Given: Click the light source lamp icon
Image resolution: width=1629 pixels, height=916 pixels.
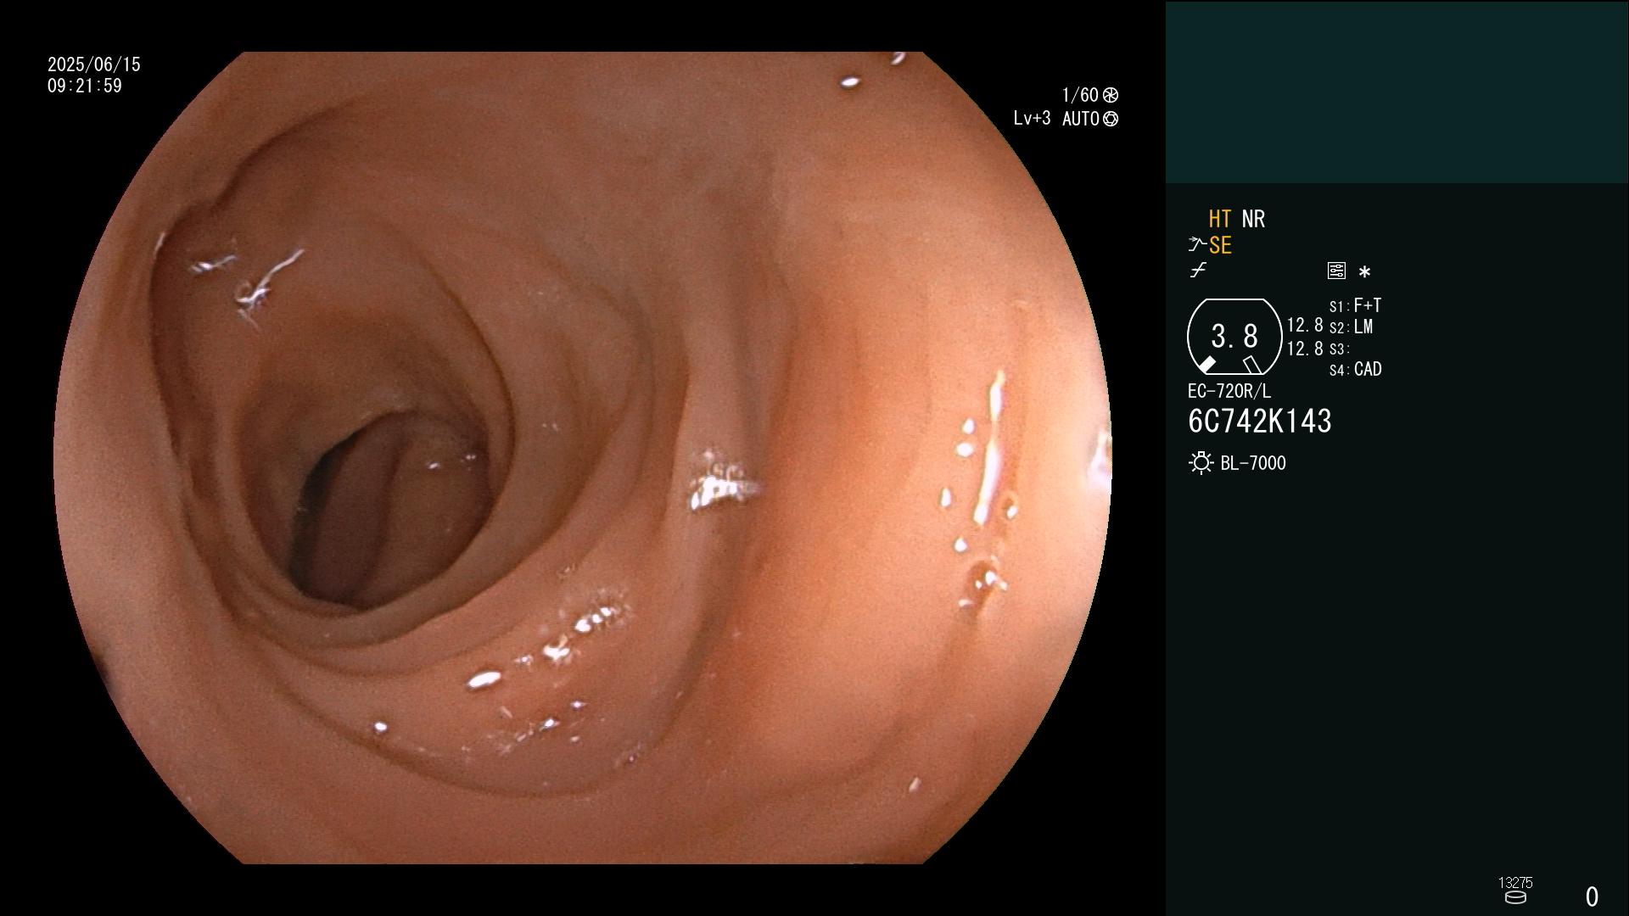Looking at the screenshot, I should coord(1201,463).
